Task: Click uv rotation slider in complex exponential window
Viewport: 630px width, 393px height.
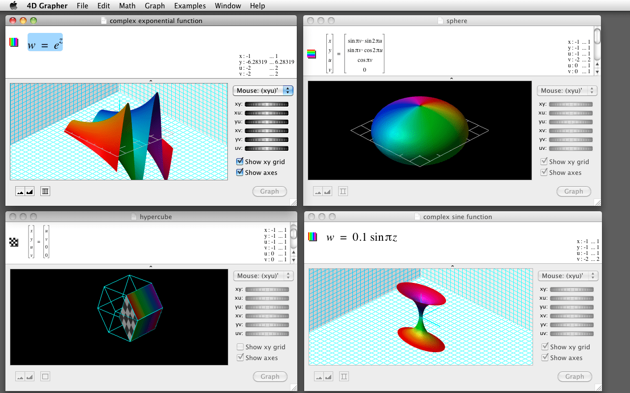Action: coord(267,148)
